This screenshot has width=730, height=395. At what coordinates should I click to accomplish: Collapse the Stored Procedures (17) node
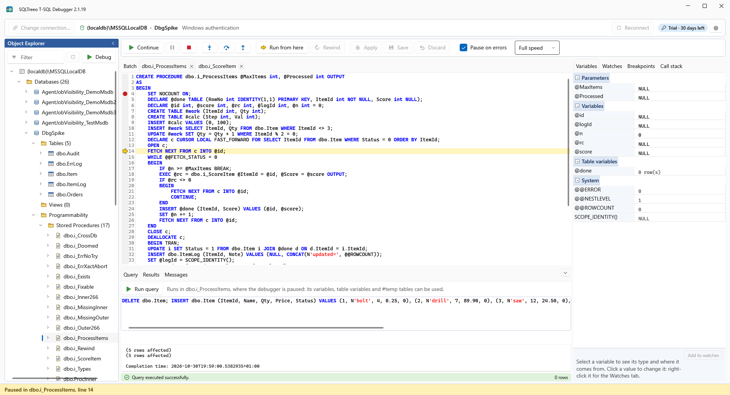[x=41, y=225]
